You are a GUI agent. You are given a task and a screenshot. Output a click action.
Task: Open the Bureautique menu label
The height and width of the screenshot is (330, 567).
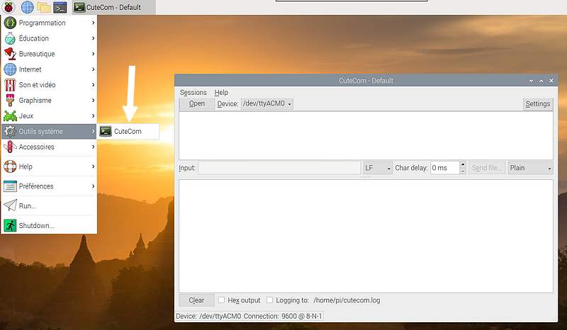pos(37,54)
